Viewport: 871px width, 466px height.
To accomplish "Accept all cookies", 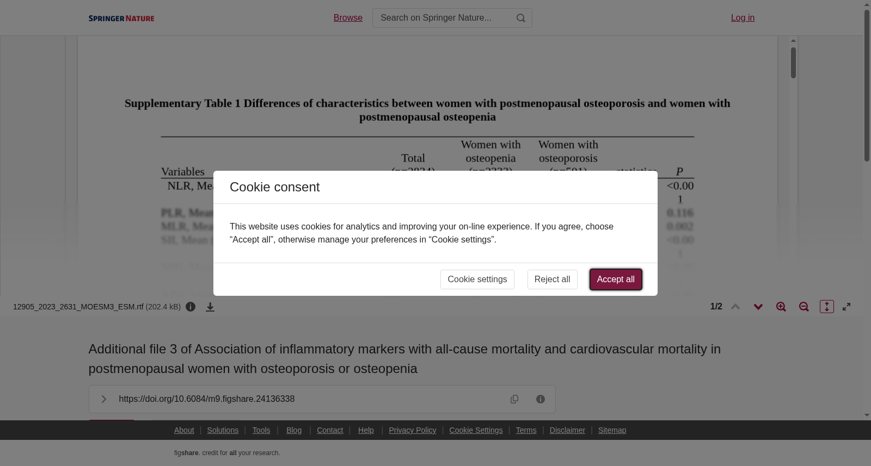I will [x=616, y=279].
